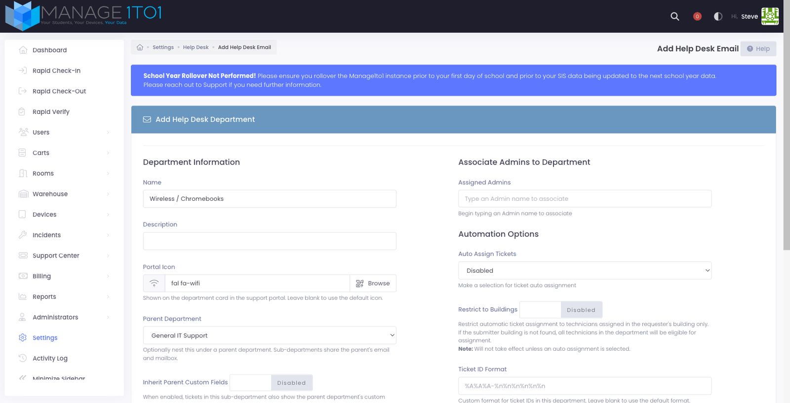Click the Incidents wrench icon
Viewport: 790px width, 403px height.
point(23,235)
